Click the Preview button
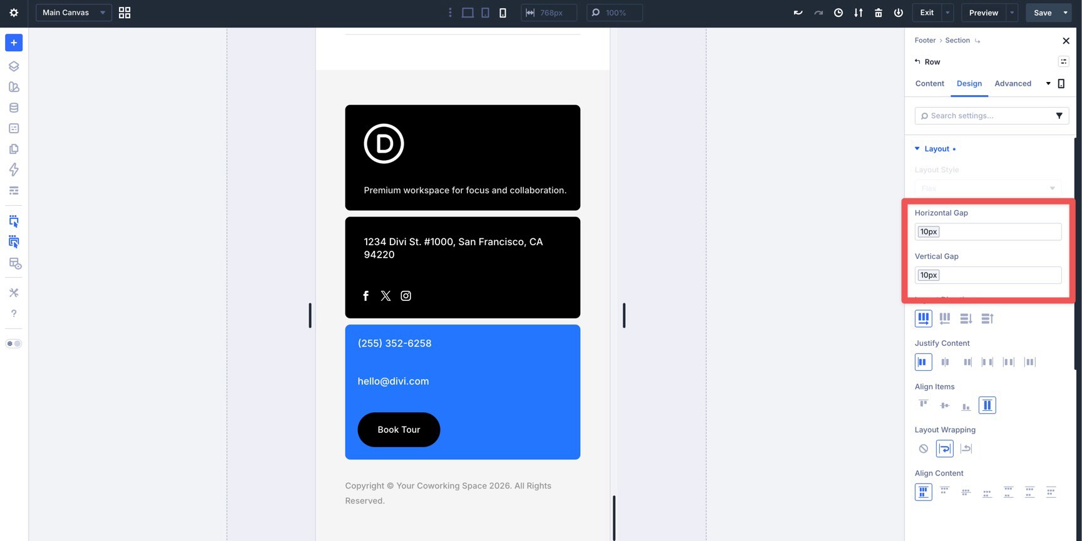1082x541 pixels. pos(983,13)
